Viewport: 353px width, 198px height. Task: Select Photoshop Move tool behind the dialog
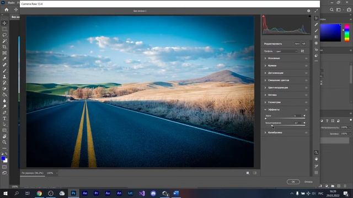point(4,23)
